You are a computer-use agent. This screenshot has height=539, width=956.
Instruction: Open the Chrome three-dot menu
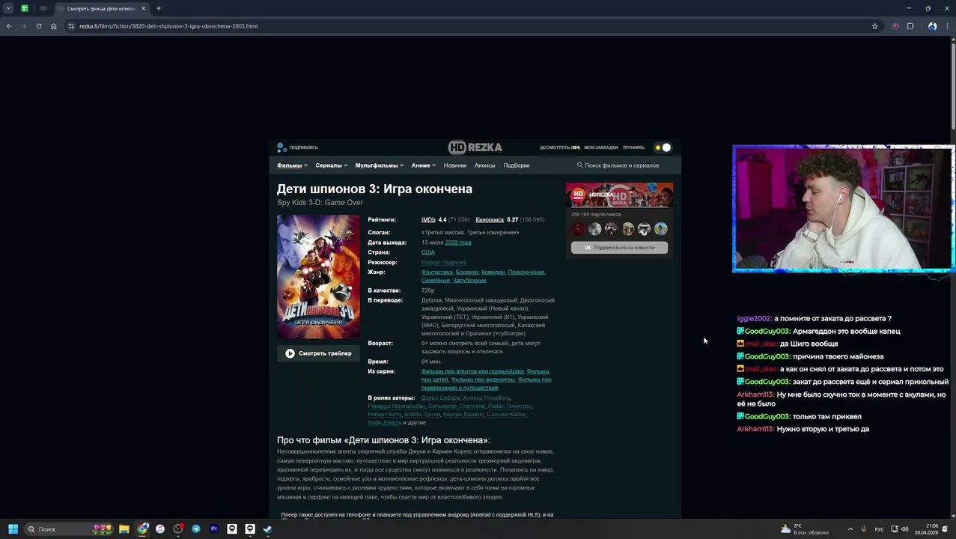(947, 26)
